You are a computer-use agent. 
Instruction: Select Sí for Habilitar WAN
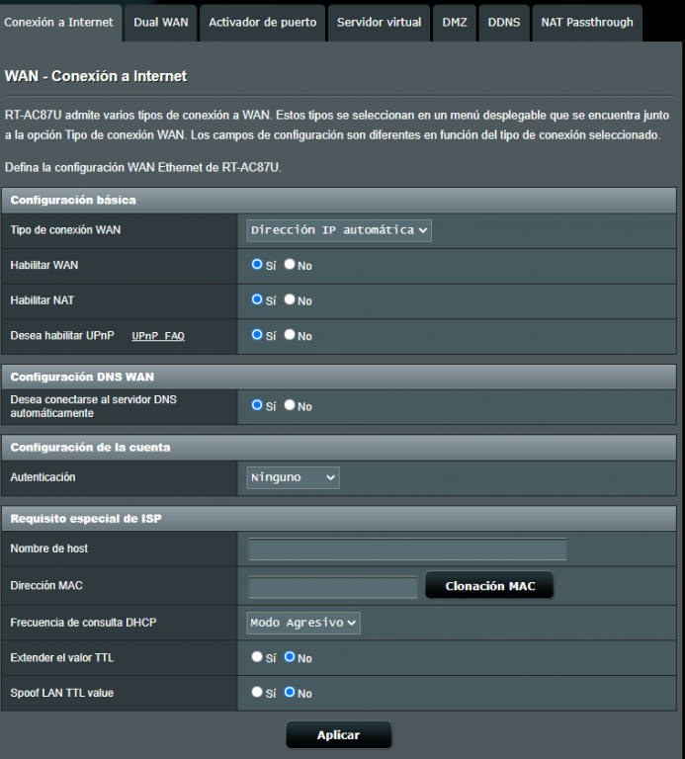257,264
